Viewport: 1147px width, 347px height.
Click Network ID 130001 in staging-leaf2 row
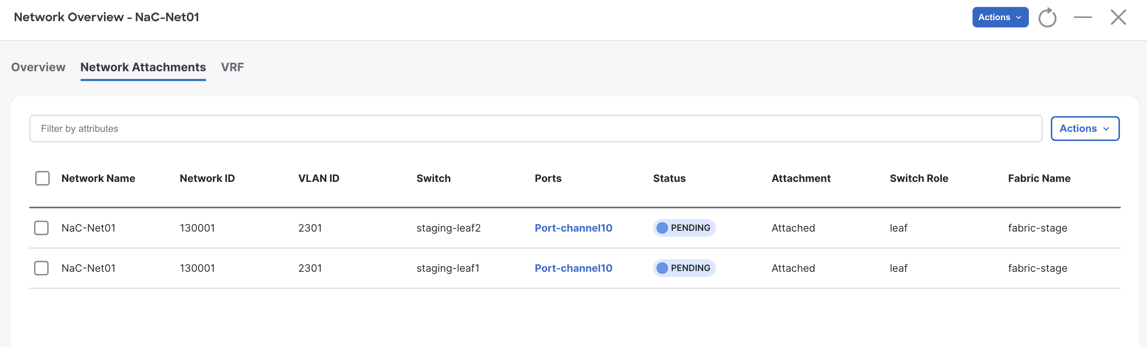[x=197, y=228]
